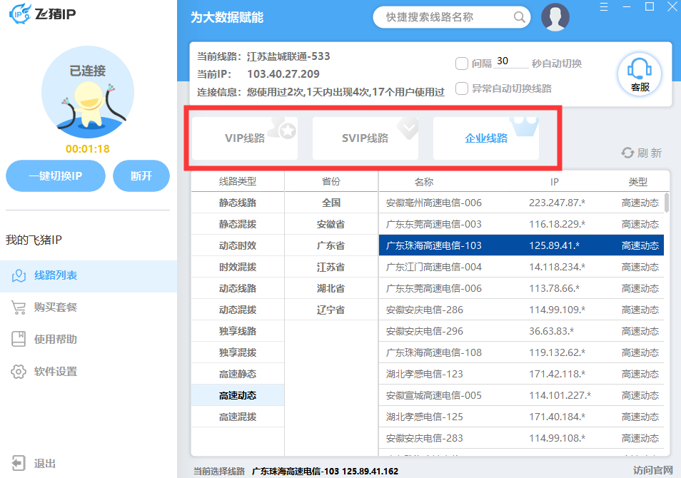
Task: Click the refresh icon above the table
Action: pyautogui.click(x=627, y=153)
